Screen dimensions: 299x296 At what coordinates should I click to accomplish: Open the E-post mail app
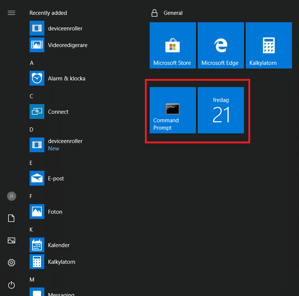click(x=47, y=178)
